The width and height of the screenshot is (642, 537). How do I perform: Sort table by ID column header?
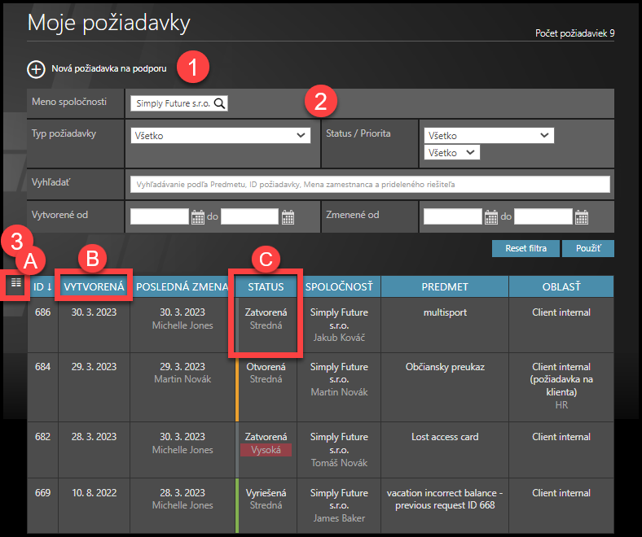tap(42, 286)
